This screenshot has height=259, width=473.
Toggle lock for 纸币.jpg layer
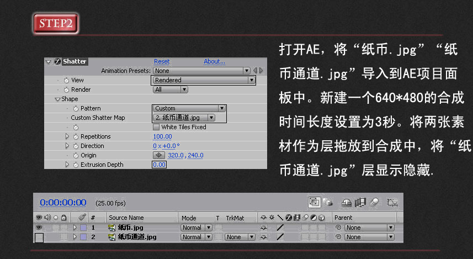click(64, 228)
